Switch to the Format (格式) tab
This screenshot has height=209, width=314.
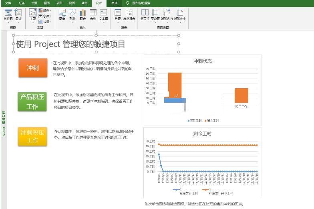tap(115, 3)
